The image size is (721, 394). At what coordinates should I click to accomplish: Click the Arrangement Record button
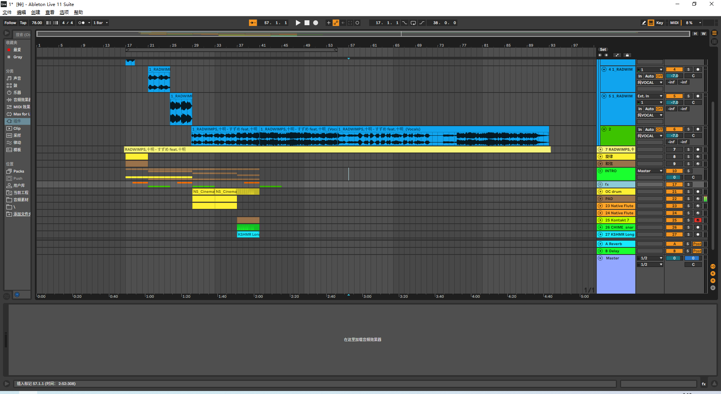click(x=316, y=23)
